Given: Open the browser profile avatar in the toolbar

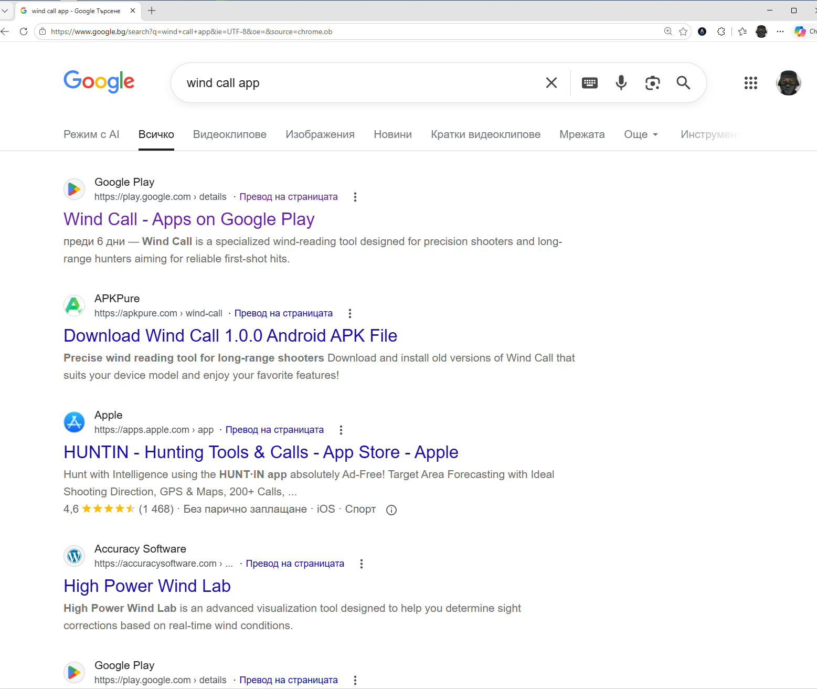Looking at the screenshot, I should [x=761, y=31].
